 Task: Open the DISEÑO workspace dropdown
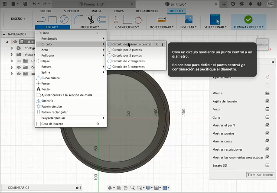click(18, 19)
